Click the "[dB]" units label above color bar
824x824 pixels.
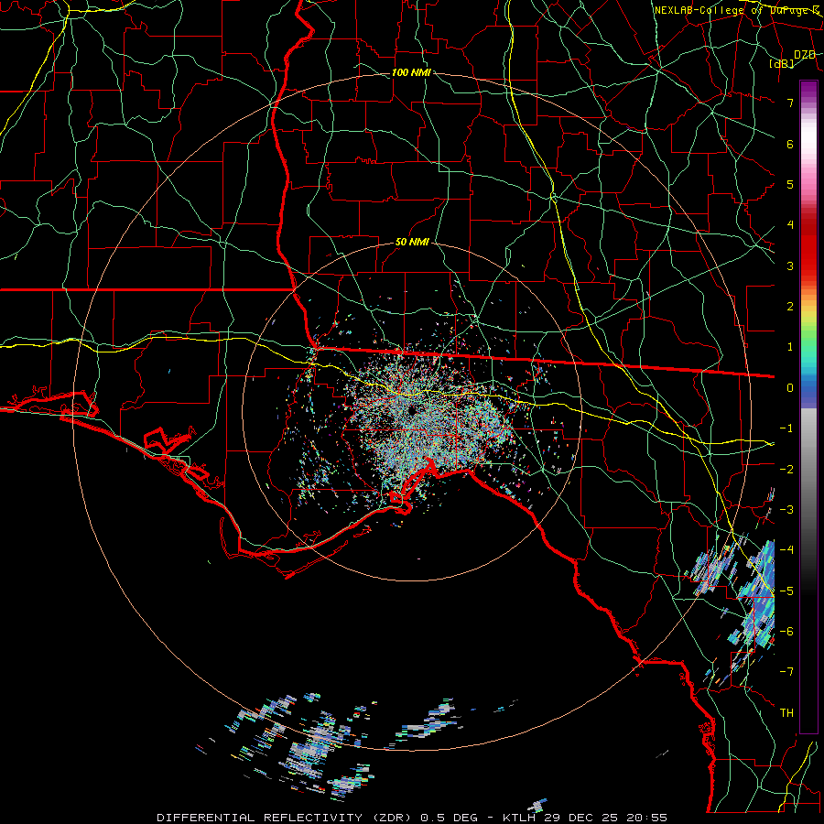tap(782, 63)
